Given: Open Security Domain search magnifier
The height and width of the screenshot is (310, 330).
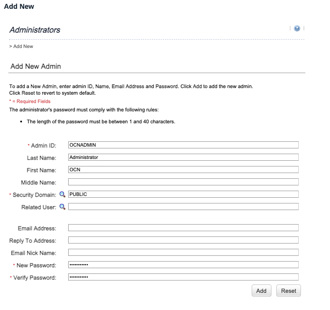Looking at the screenshot, I should 62,194.
